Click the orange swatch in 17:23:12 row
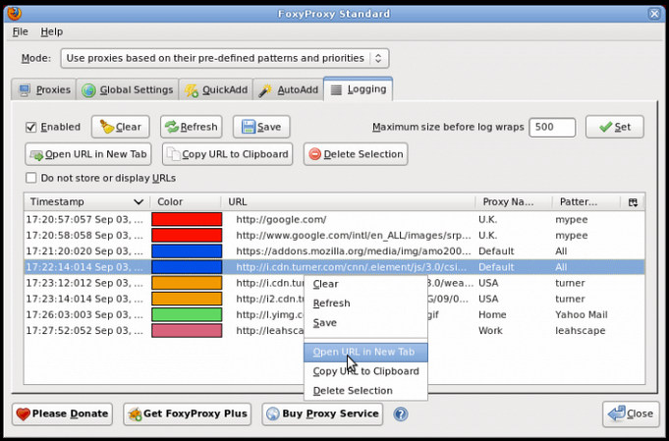Viewport: 669px width, 441px height. (x=187, y=283)
